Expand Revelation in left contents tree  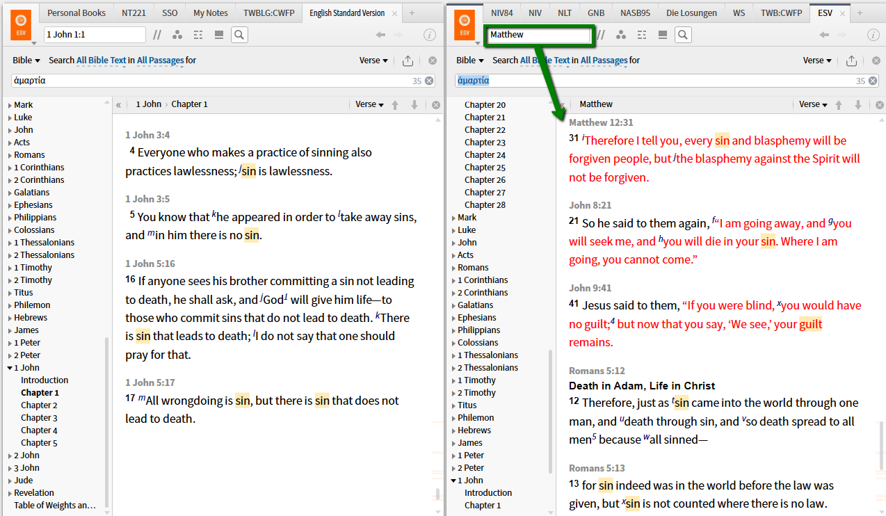coord(10,493)
